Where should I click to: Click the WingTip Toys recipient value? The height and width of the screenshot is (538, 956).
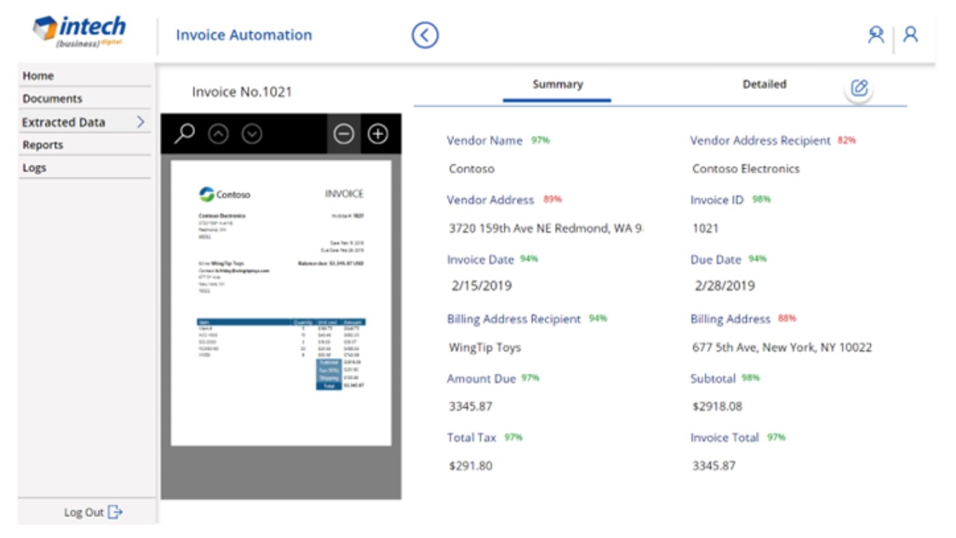click(485, 347)
